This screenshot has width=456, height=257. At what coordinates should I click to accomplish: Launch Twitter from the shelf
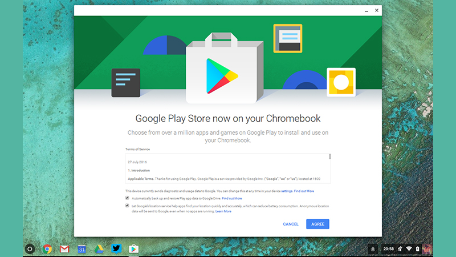[x=116, y=248]
